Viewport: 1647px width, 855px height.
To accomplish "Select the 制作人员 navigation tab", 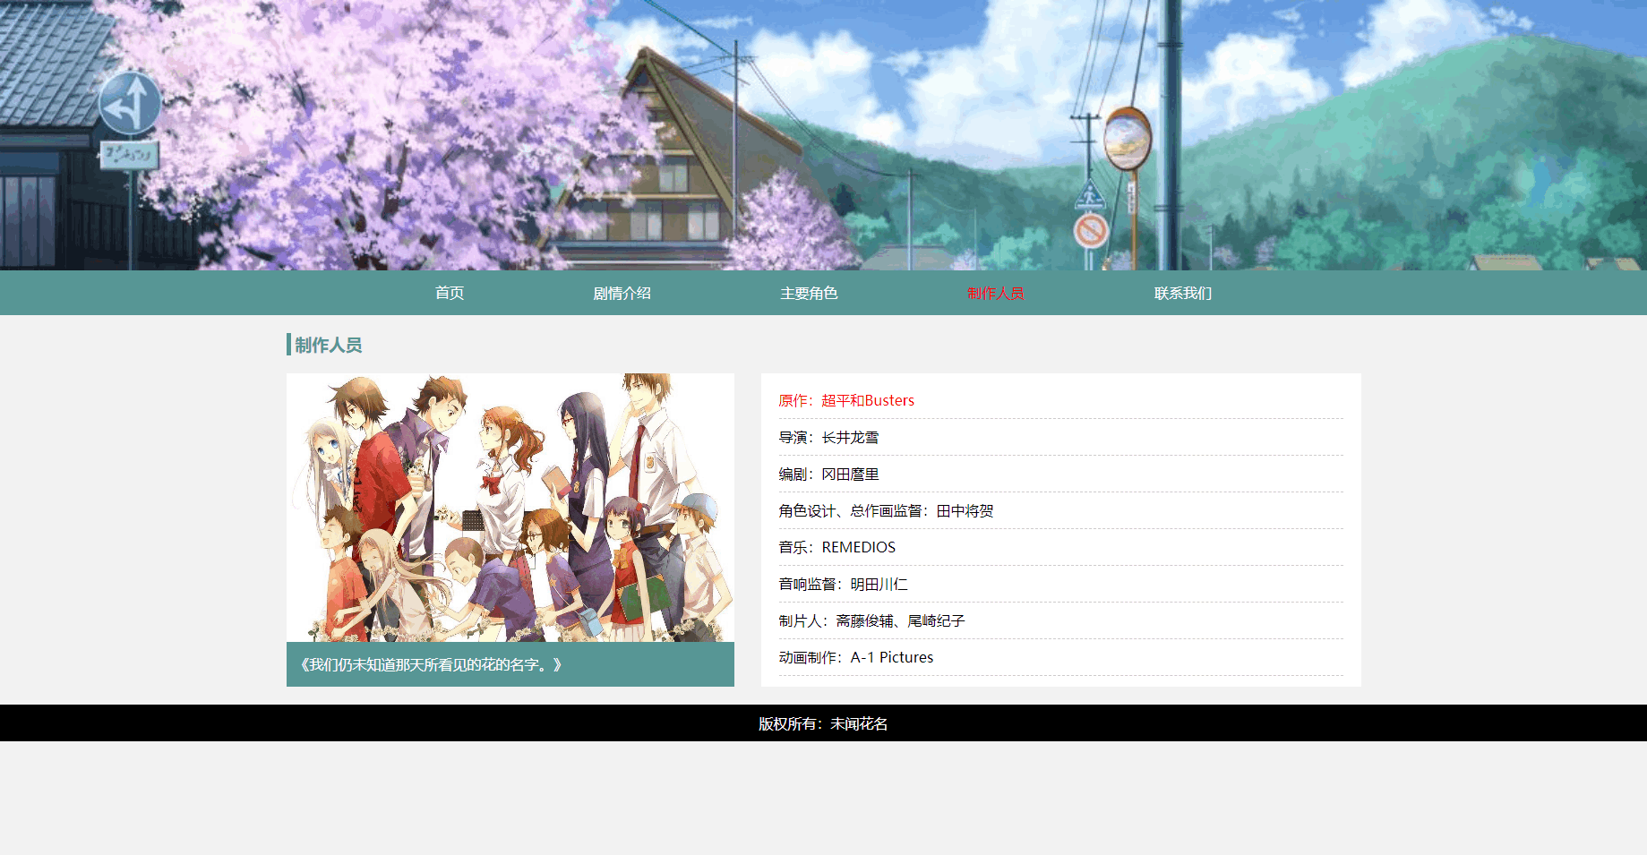I will click(x=996, y=293).
